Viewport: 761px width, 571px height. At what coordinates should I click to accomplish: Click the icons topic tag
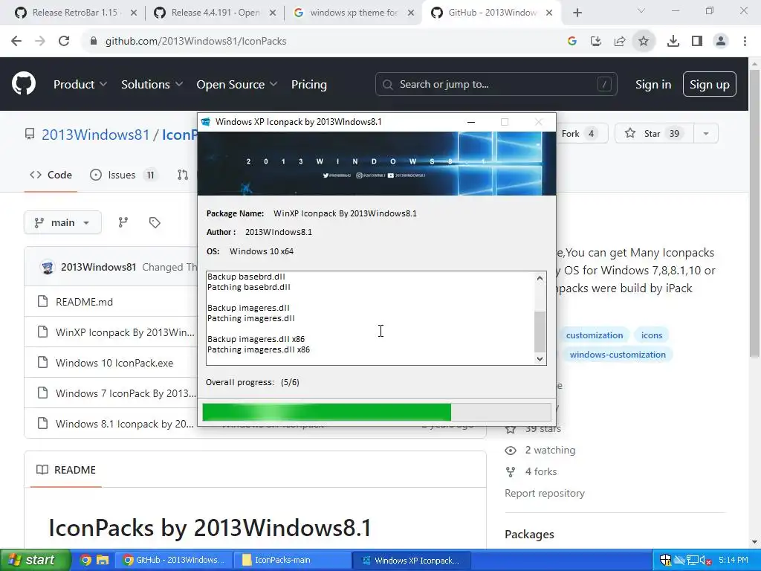click(651, 335)
